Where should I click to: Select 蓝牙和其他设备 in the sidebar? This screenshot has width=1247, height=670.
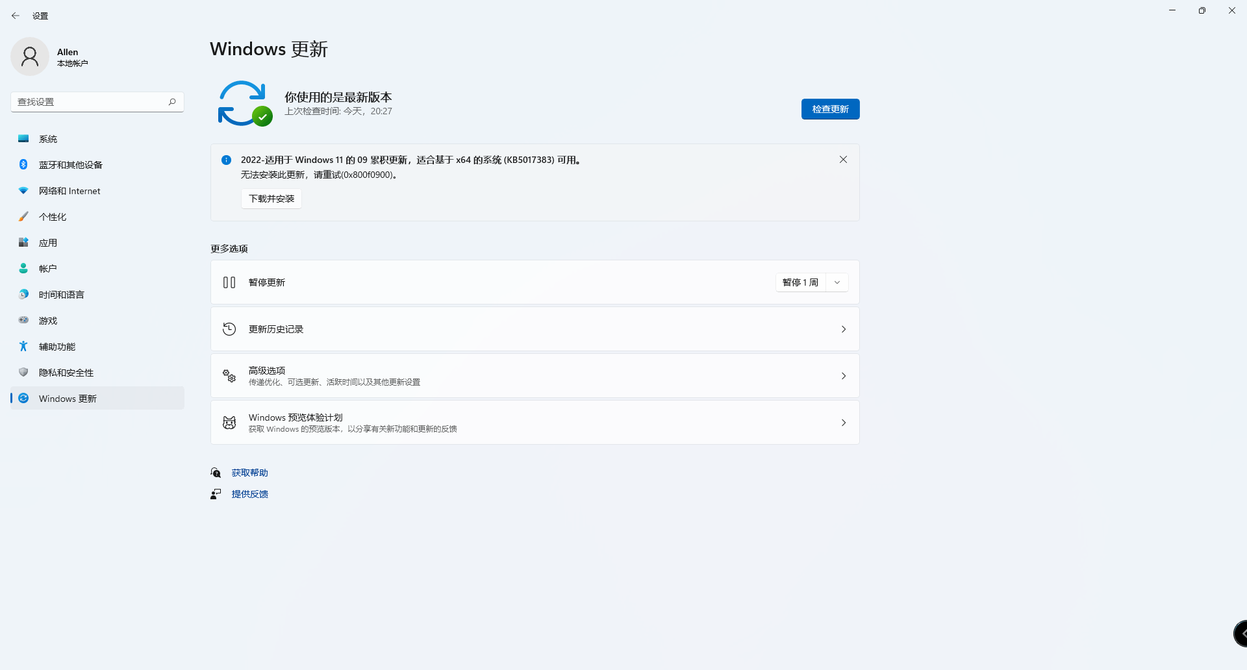[97, 165]
